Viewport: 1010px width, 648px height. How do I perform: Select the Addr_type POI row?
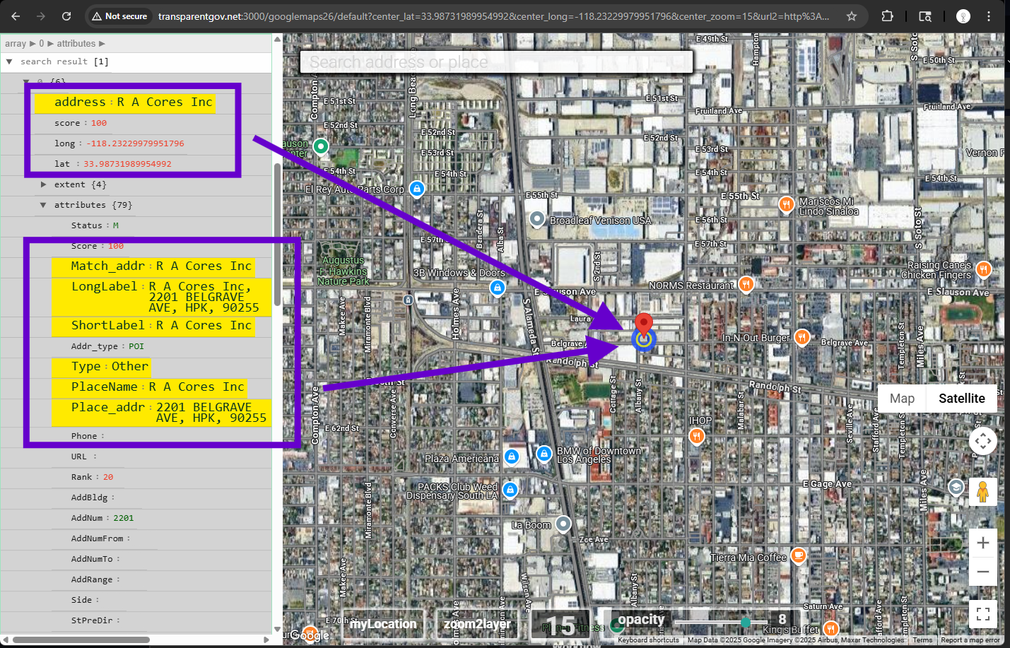(x=107, y=346)
